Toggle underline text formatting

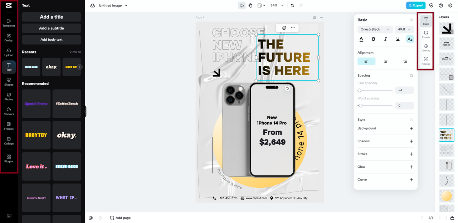tap(398, 39)
